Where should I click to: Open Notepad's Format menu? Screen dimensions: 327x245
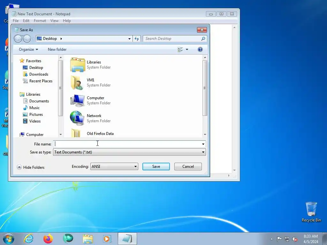point(40,21)
